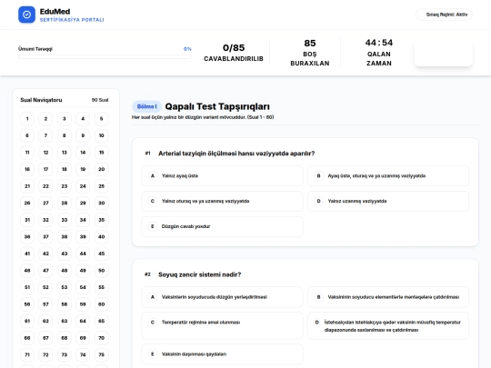Open question 1 in navigator
Viewport: 491px width, 368px height.
27,119
